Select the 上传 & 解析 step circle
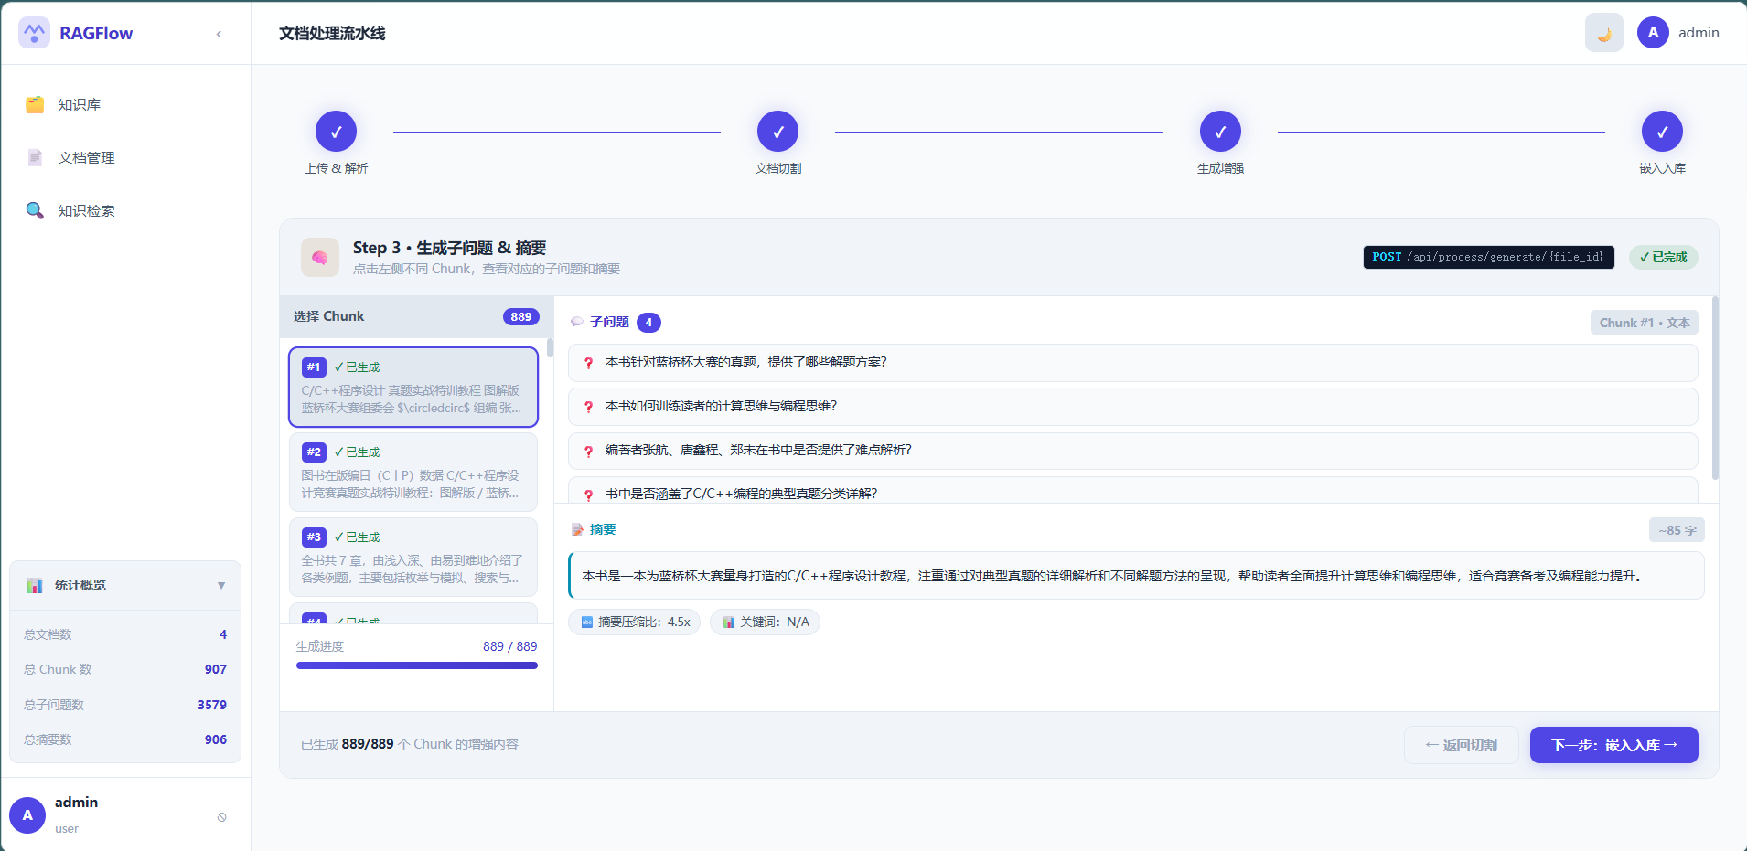 (336, 132)
